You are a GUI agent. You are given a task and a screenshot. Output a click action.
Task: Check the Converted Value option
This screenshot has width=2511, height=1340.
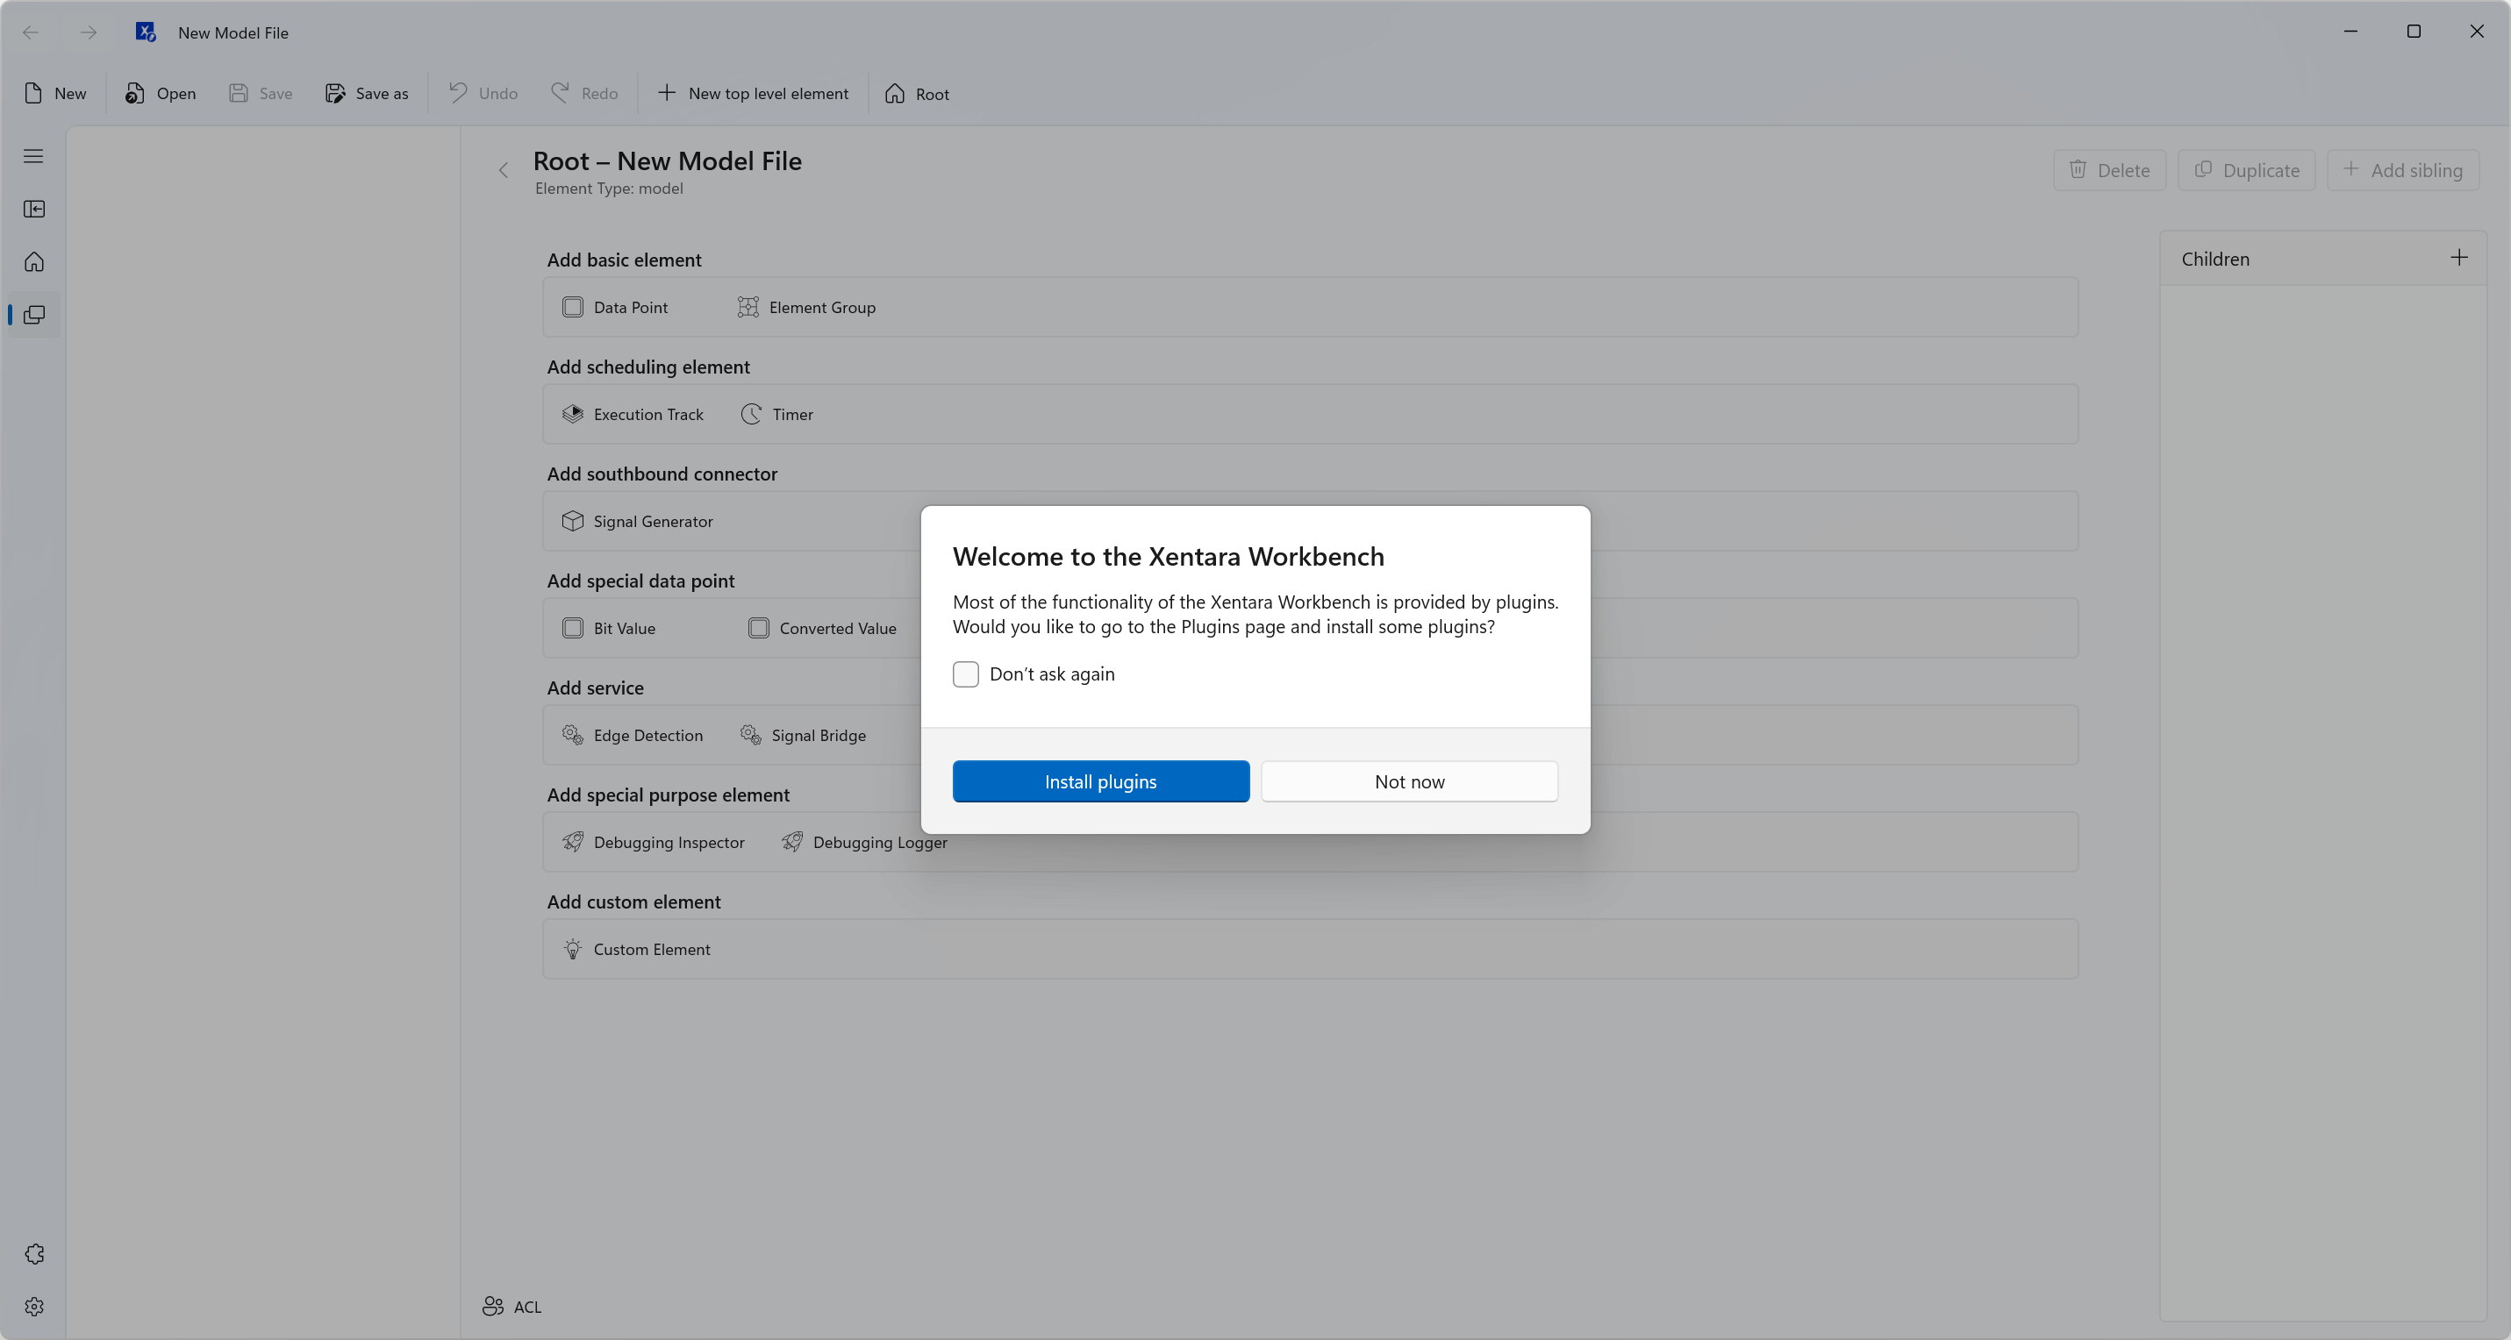(x=758, y=628)
